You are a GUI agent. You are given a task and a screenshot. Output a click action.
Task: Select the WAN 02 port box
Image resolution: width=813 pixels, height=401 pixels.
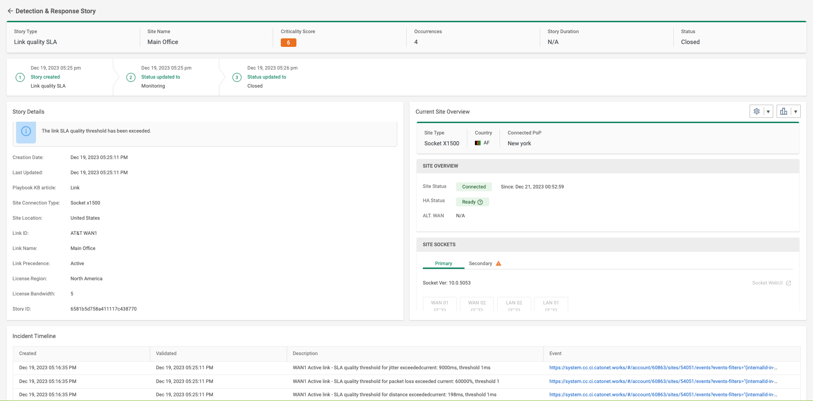(477, 304)
